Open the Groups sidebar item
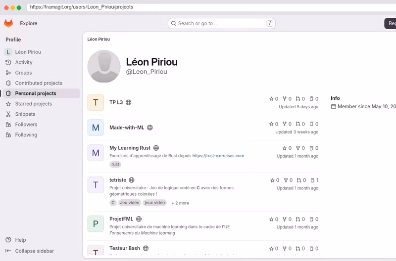Image resolution: width=396 pixels, height=261 pixels. 41,73
